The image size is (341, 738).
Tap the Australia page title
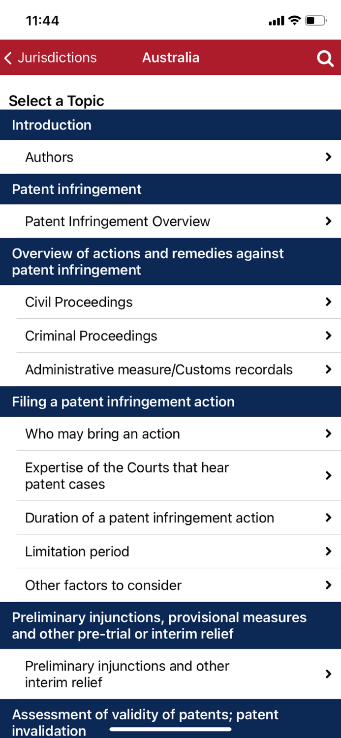pyautogui.click(x=171, y=58)
